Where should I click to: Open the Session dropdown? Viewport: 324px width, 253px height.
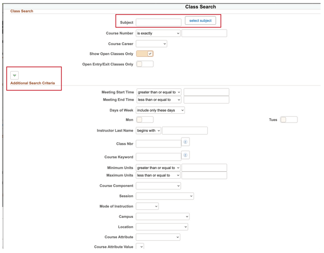165,196
